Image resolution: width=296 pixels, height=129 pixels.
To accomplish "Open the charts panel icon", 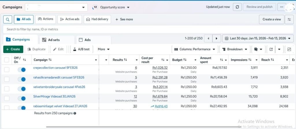I will click(x=289, y=49).
